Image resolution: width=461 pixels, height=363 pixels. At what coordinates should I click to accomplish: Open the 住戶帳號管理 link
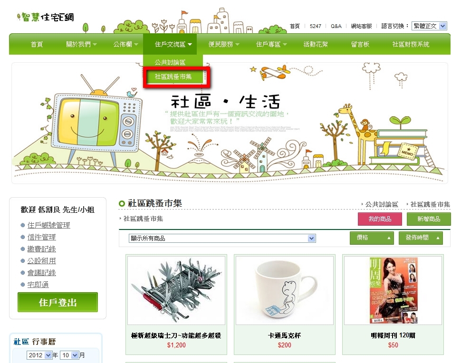pyautogui.click(x=48, y=225)
